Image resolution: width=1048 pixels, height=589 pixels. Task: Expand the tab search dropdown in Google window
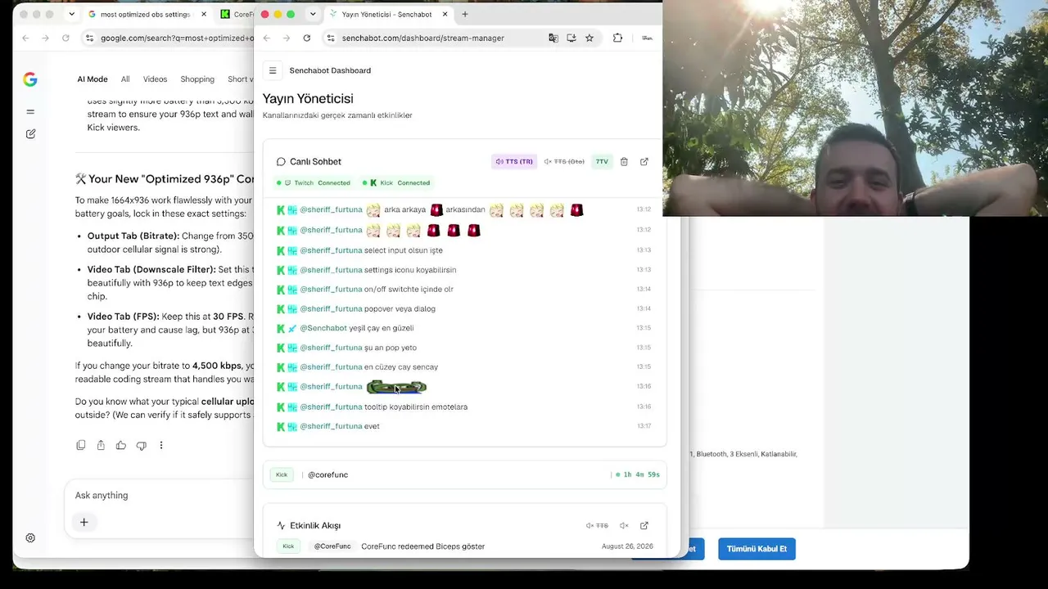pos(72,14)
